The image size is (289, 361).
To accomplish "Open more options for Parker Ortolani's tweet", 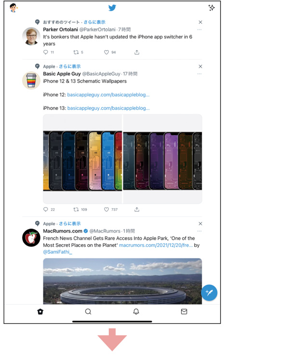I will (199, 30).
